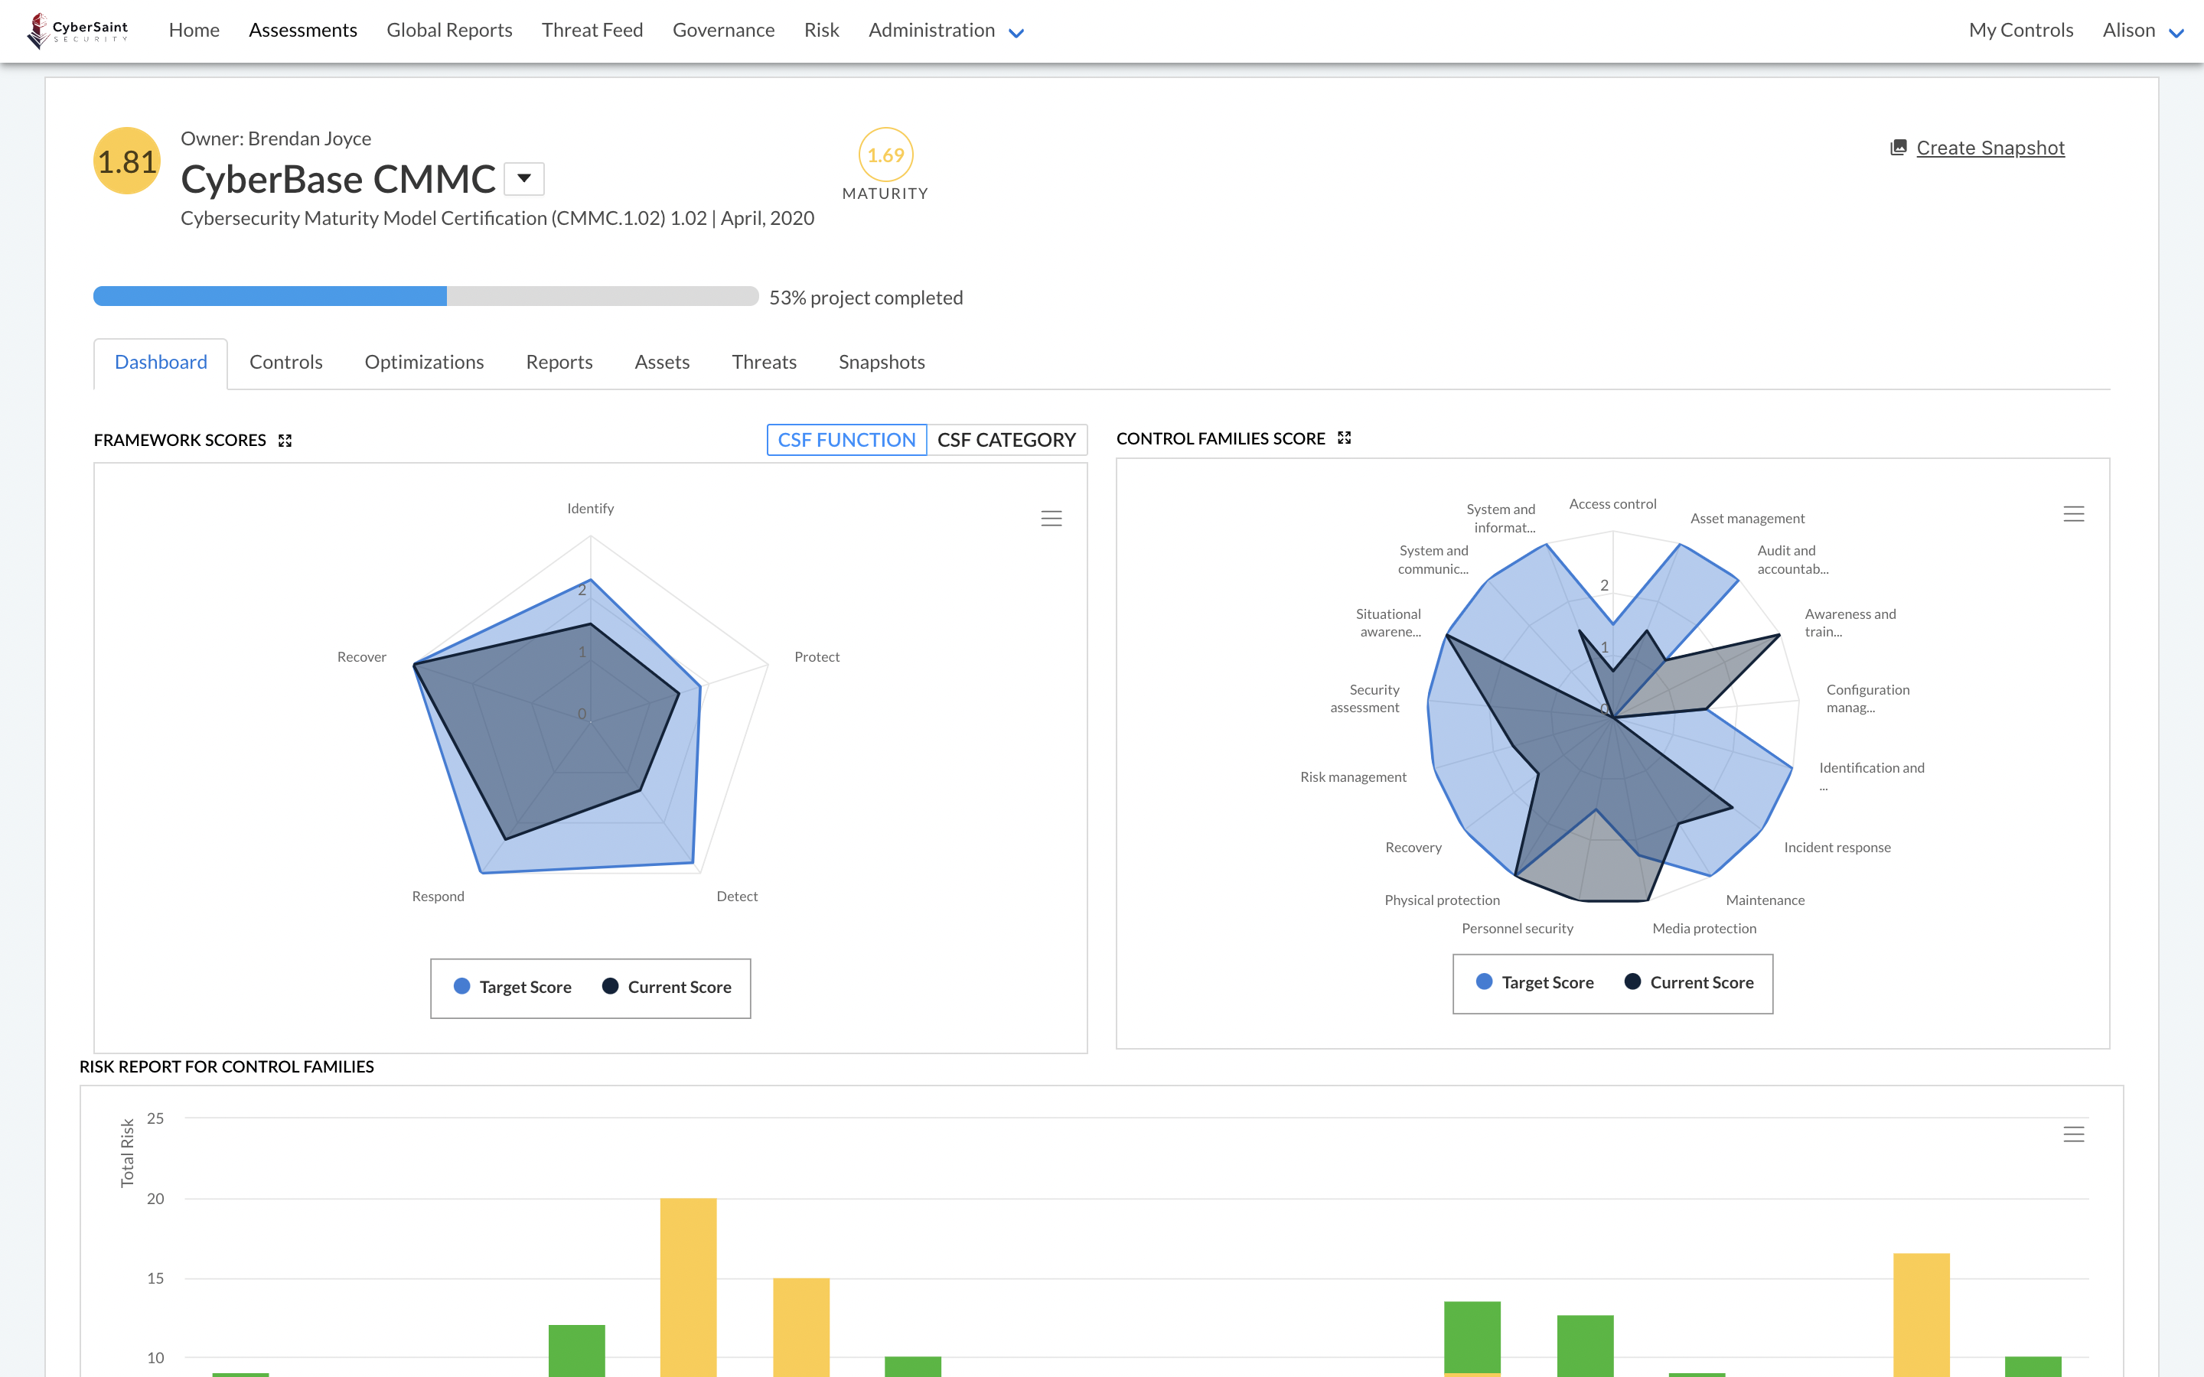Open the Framework Scores chart hamburger menu

1052,518
